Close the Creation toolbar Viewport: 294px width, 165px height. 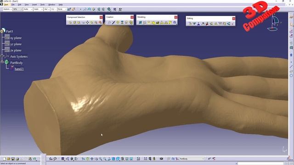[x=132, y=17]
